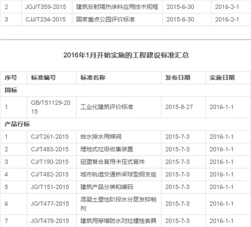Click the 工业化建筑评价标准 entry
This screenshot has height=227, width=251.
pyautogui.click(x=107, y=107)
